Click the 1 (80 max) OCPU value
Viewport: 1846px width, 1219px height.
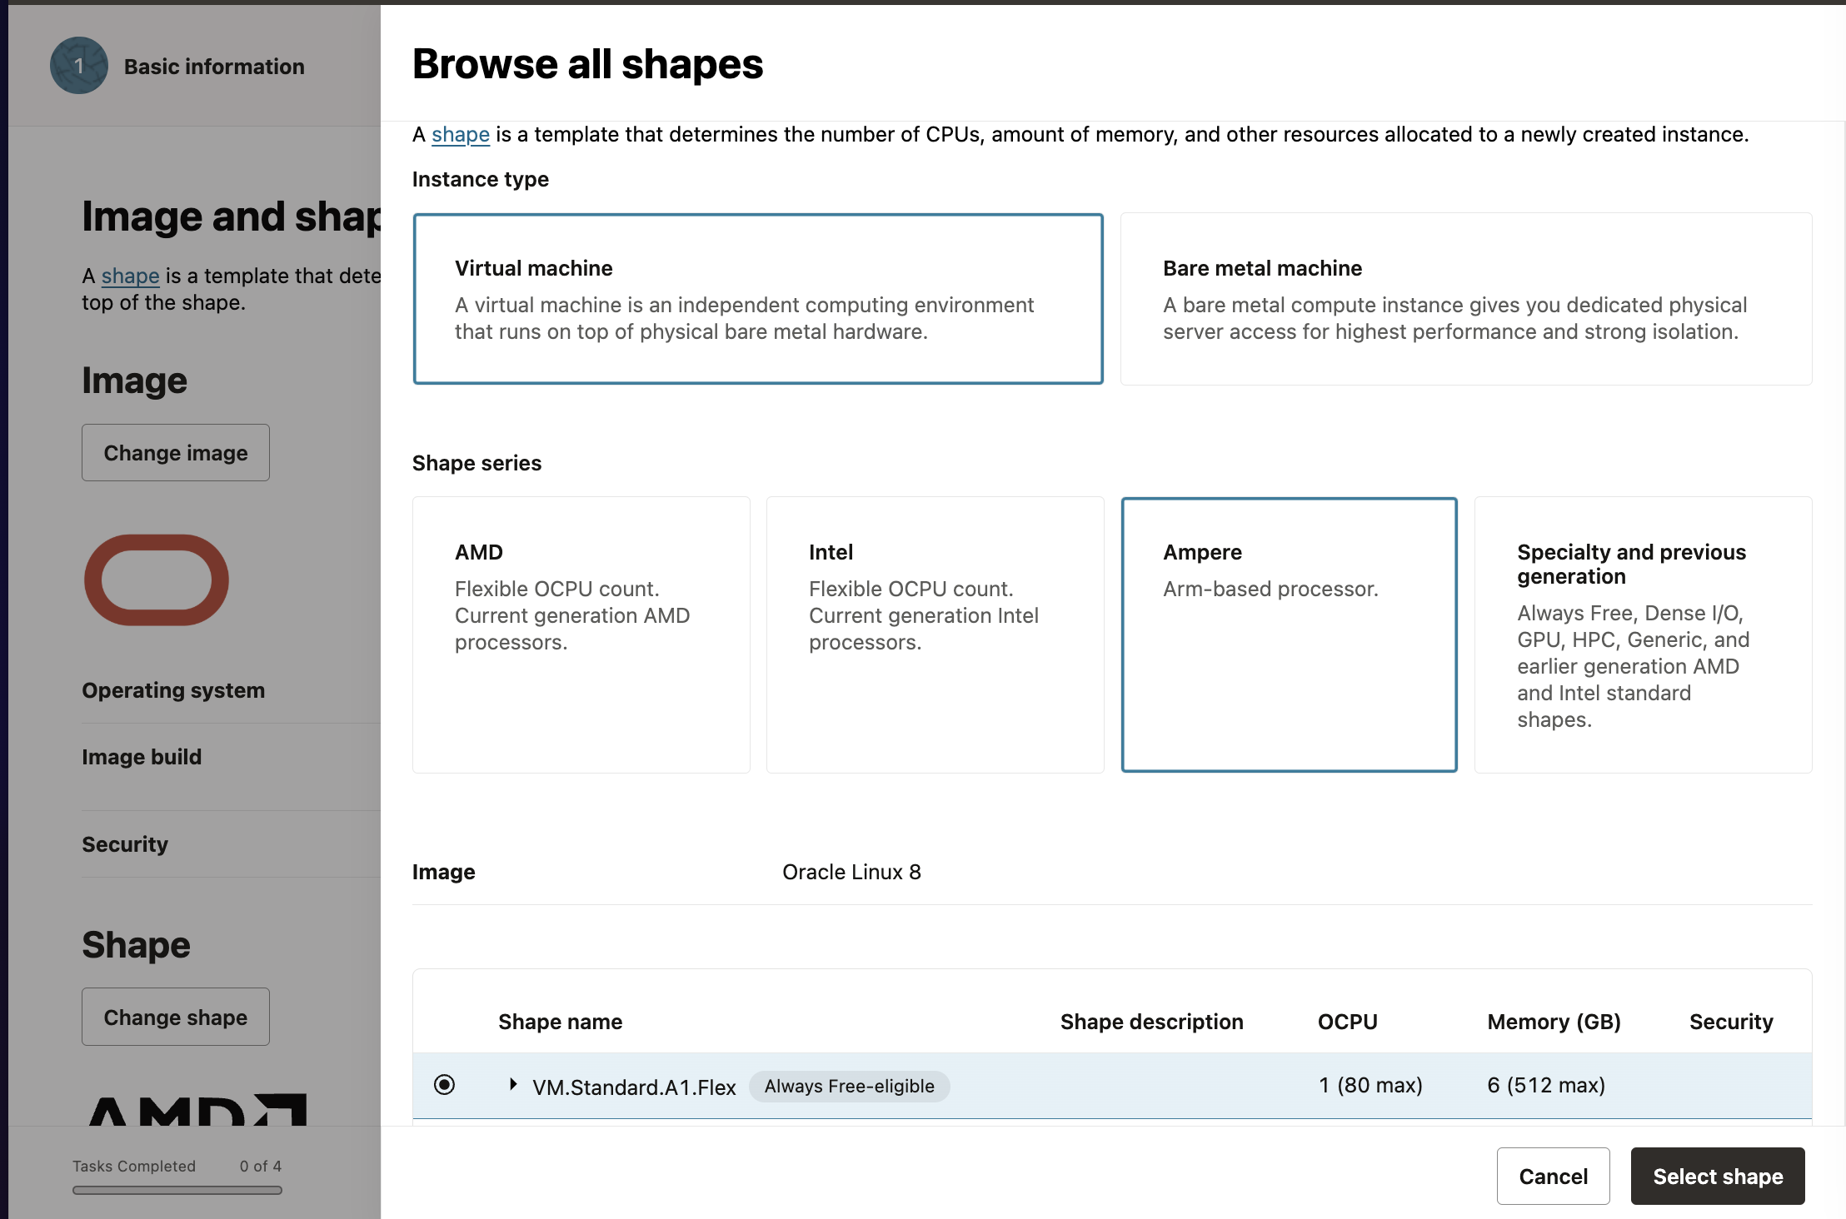(x=1371, y=1085)
